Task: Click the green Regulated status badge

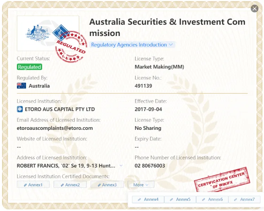Action: (30, 67)
